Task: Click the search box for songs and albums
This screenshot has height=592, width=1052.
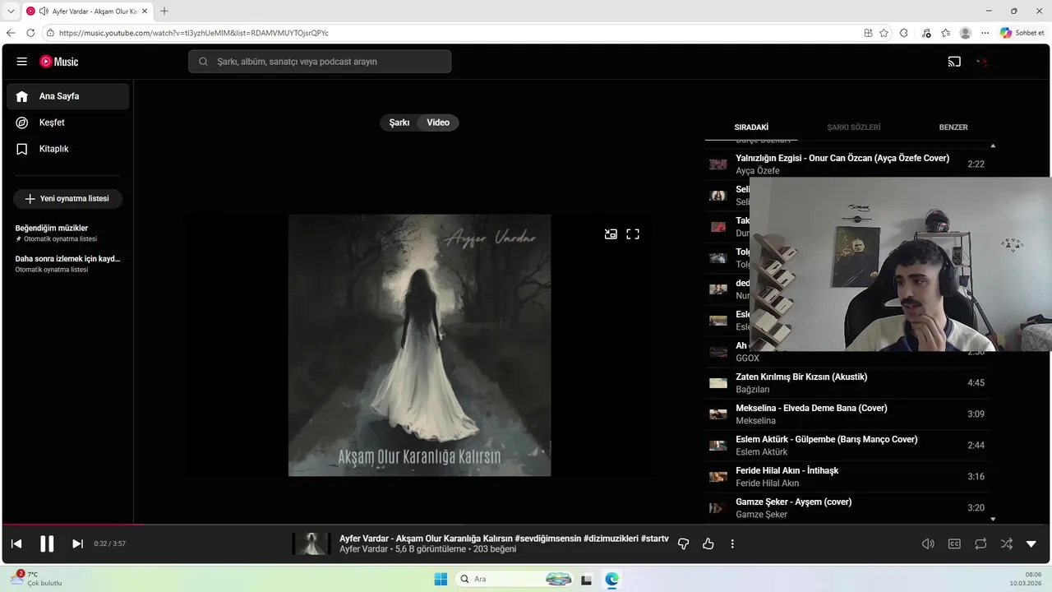Action: coord(320,62)
